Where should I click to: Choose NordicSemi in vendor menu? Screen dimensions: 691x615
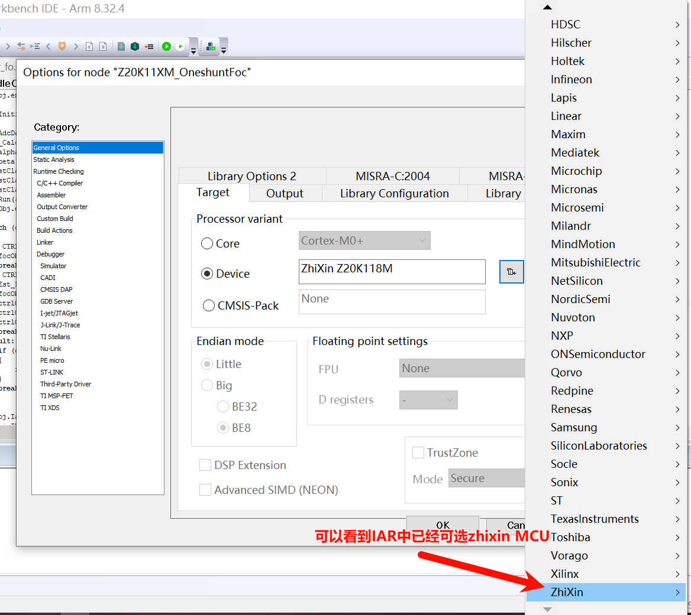[x=606, y=299]
